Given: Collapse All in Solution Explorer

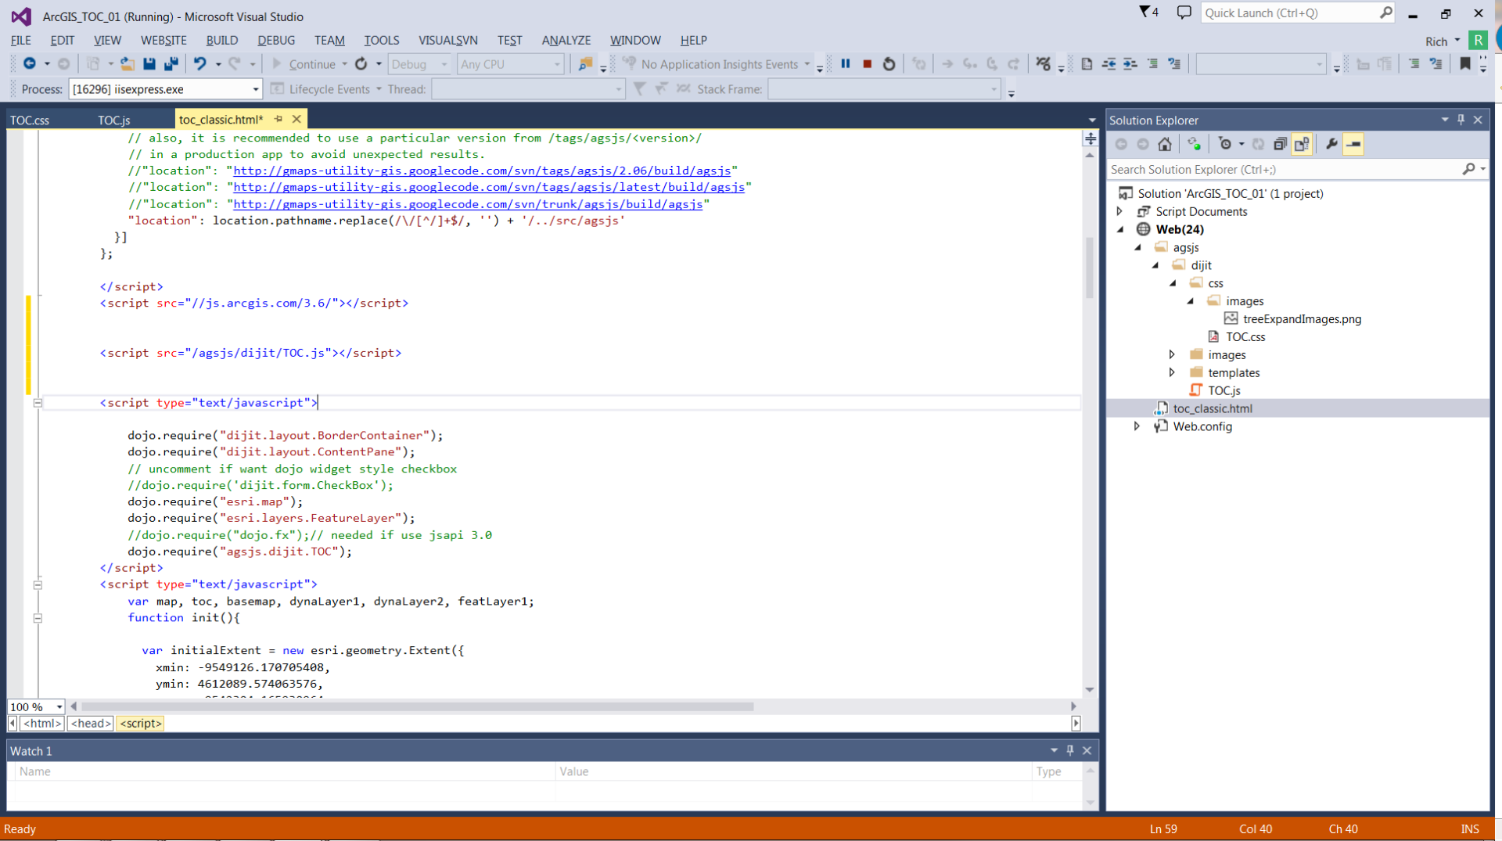Looking at the screenshot, I should 1280,144.
